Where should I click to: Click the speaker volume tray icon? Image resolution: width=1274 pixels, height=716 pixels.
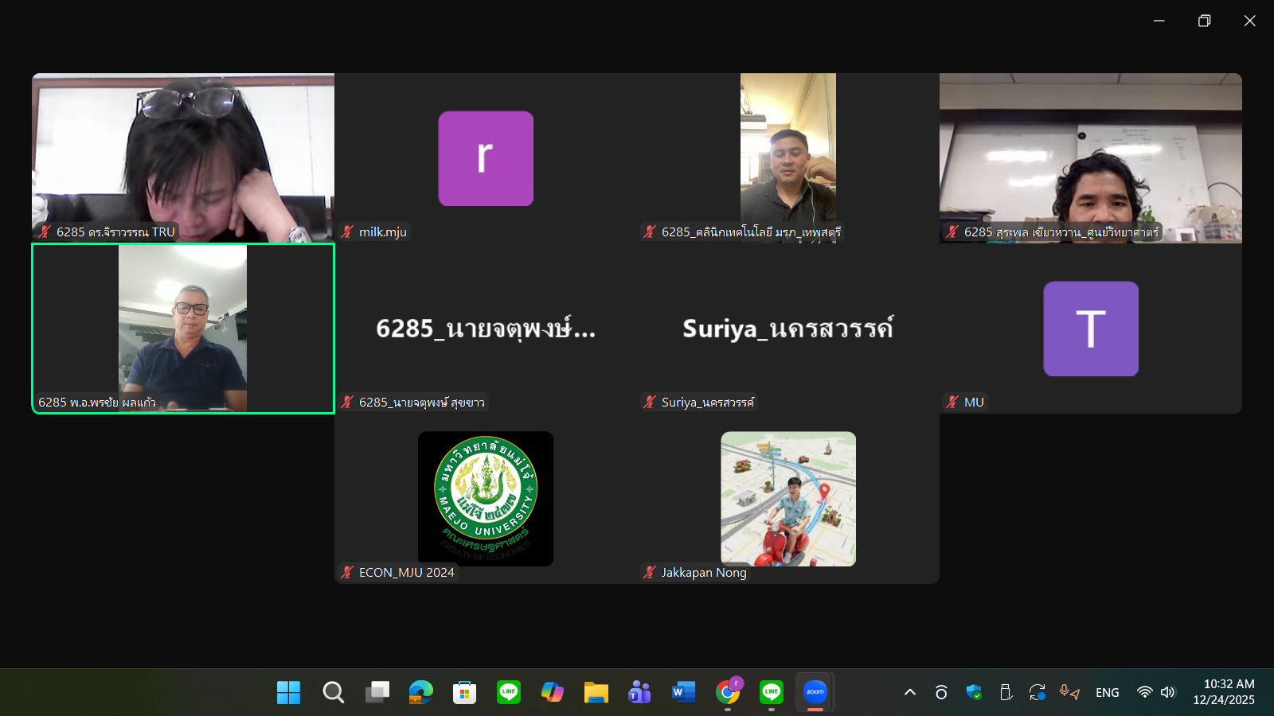tap(1168, 692)
